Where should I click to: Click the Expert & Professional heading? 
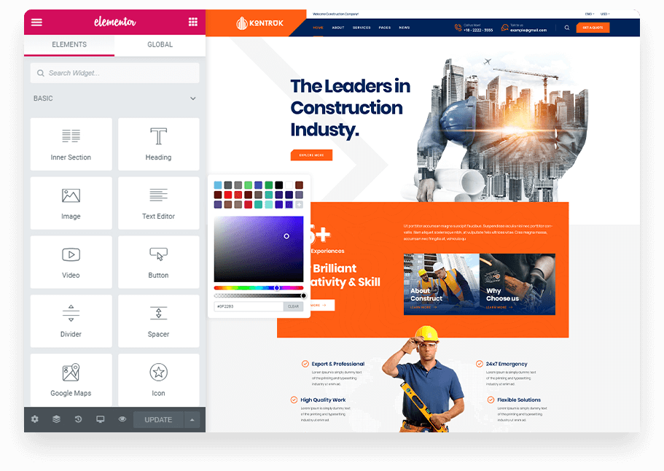(338, 364)
